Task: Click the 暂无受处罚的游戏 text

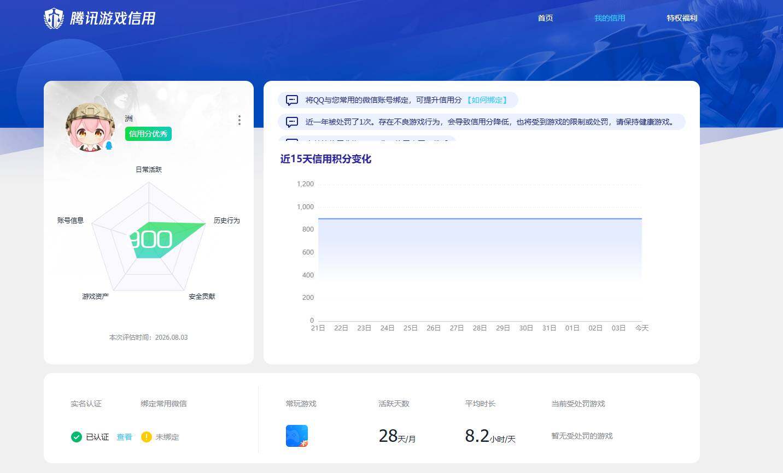Action: pyautogui.click(x=582, y=436)
